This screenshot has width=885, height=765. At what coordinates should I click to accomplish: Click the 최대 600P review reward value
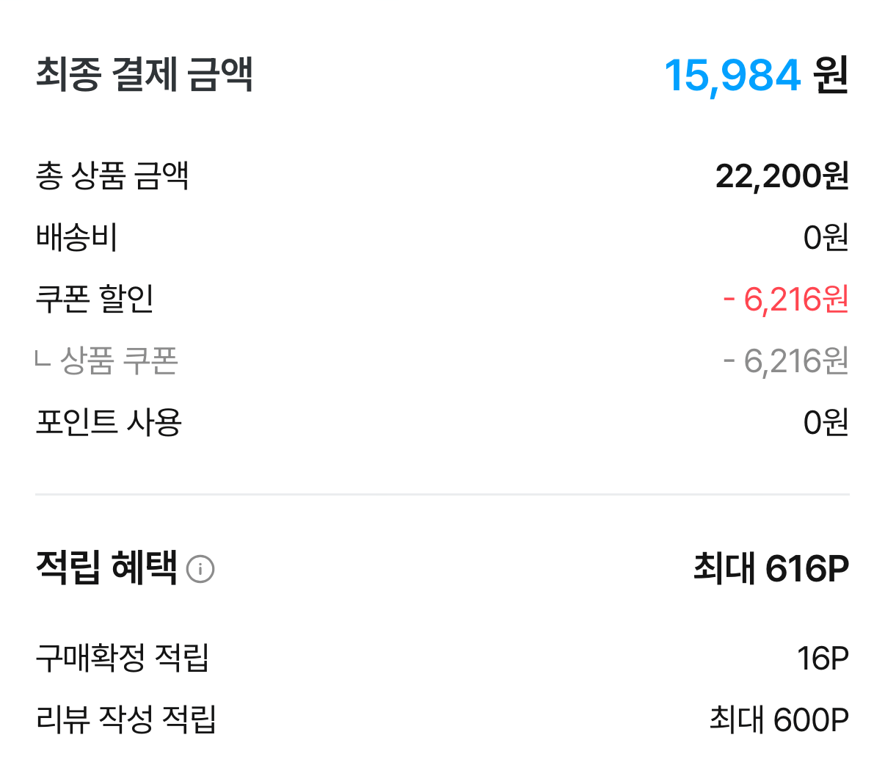[x=779, y=719]
